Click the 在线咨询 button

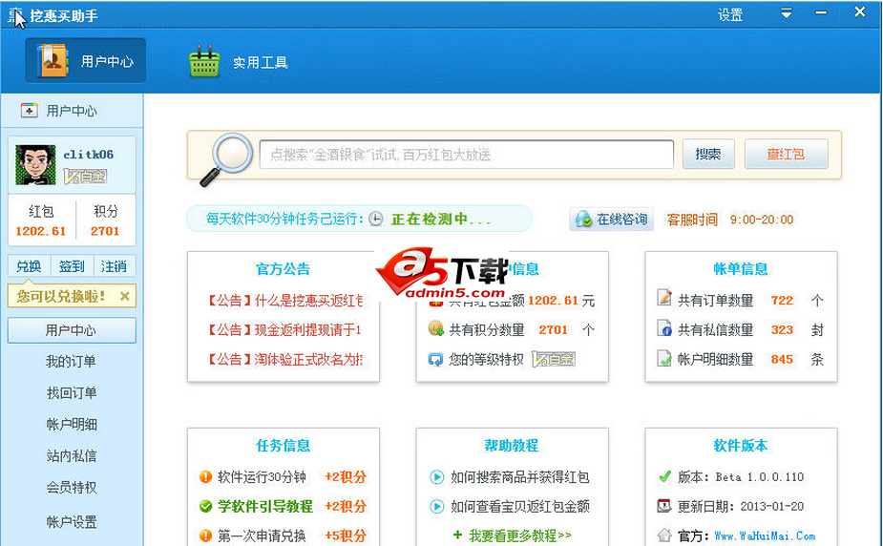click(x=612, y=219)
